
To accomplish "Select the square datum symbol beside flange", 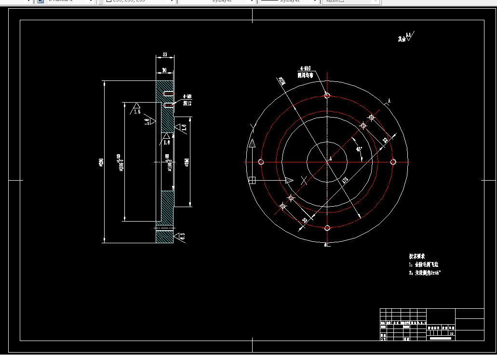I will (252, 180).
